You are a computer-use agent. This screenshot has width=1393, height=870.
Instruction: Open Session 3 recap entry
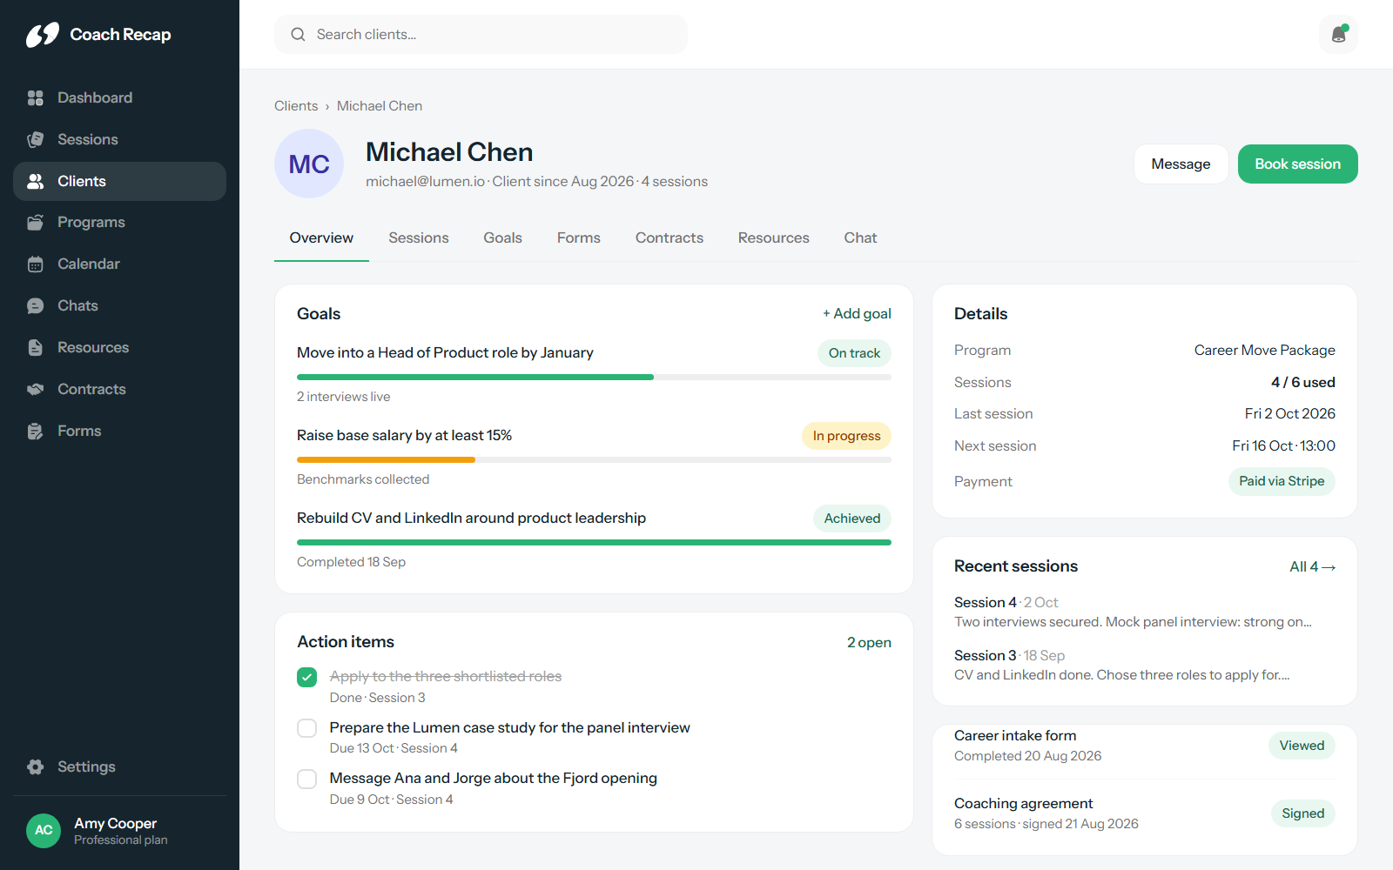[x=1144, y=666]
